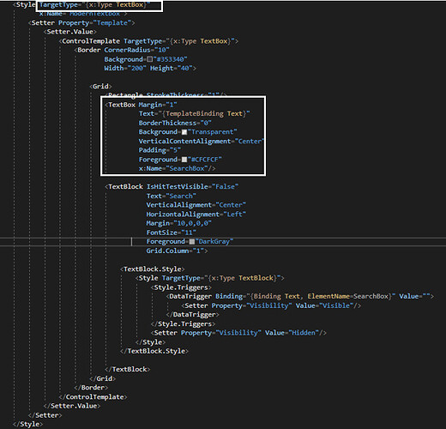Screen dimensions: 446x429
Task: Click Setter Visibility Value="Hidden" line
Action: (238, 333)
